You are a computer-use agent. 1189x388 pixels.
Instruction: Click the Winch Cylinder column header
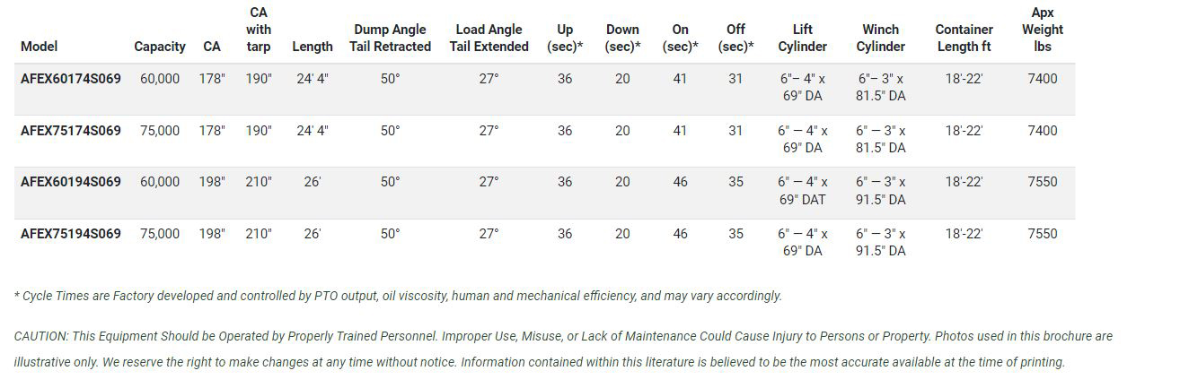coord(881,38)
